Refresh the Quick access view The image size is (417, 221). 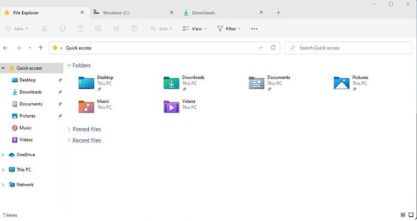(x=273, y=48)
